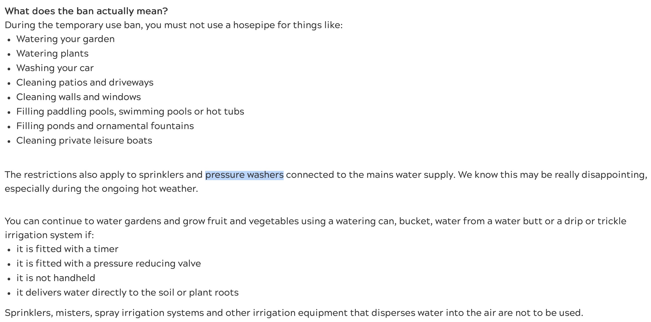Click the sentence starting 'Sprinklers, misters, spray irrigation'
651x322 pixels.
(x=294, y=313)
